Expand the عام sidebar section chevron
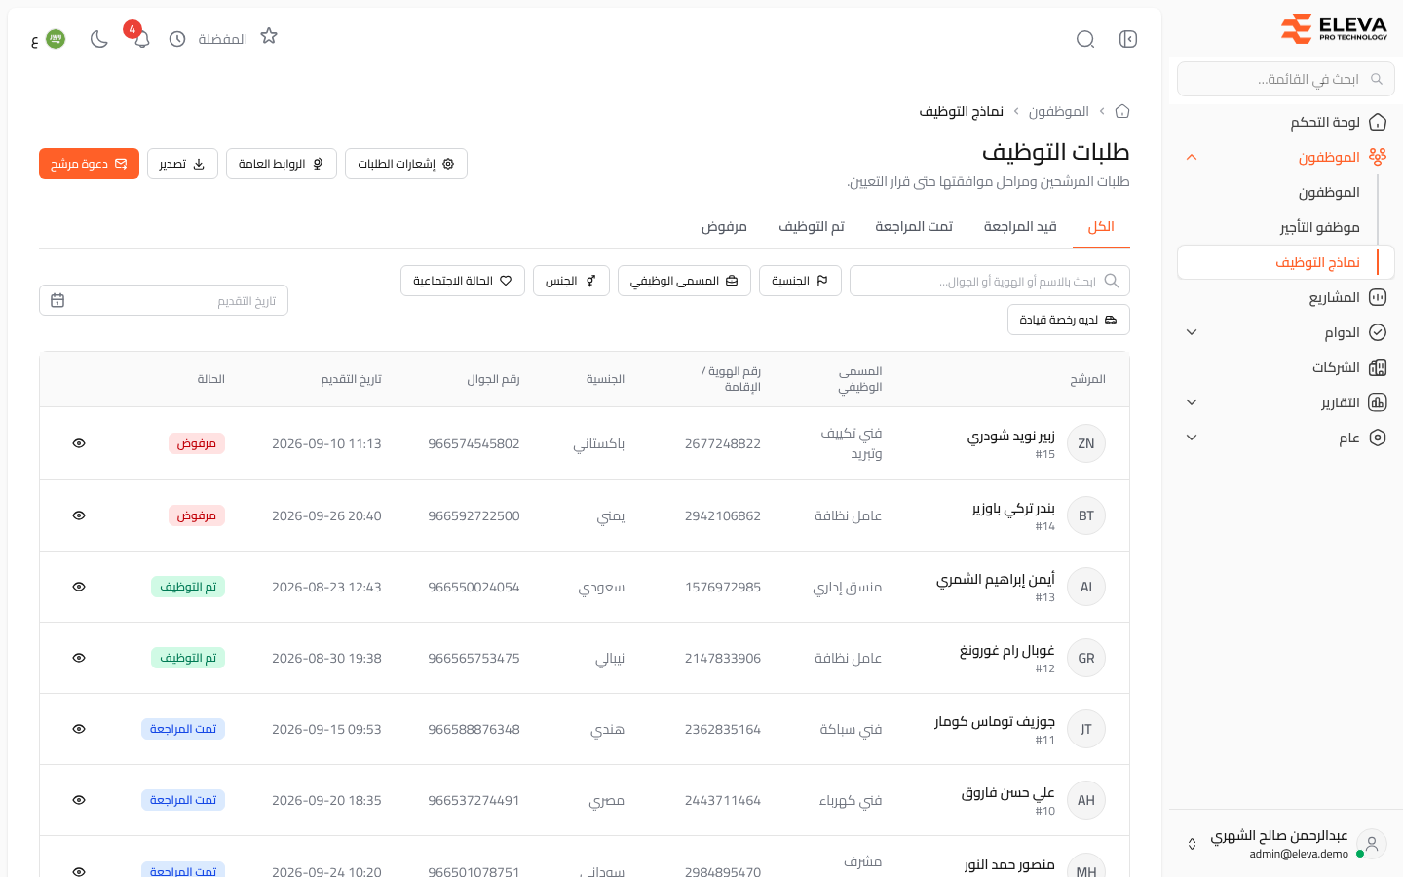This screenshot has width=1403, height=877. pyautogui.click(x=1192, y=438)
